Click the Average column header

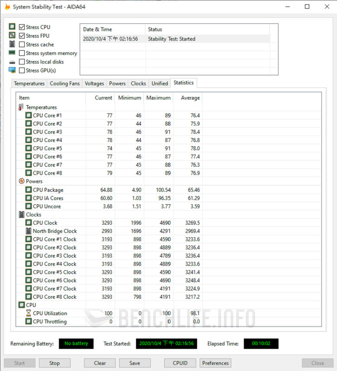click(x=190, y=98)
